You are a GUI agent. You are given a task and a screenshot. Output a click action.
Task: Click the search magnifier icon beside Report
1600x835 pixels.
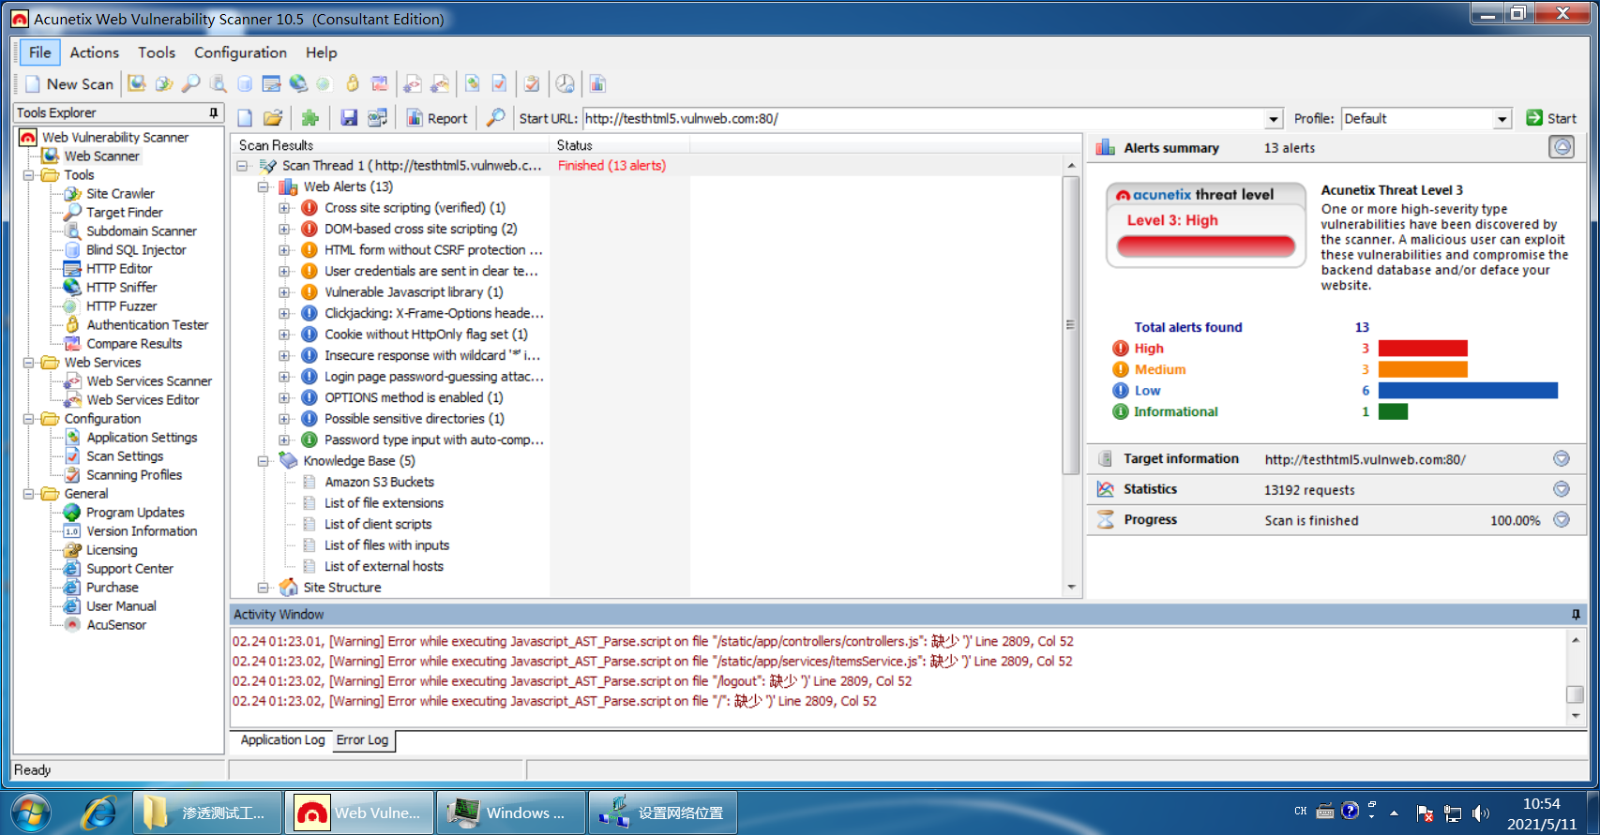click(x=496, y=118)
